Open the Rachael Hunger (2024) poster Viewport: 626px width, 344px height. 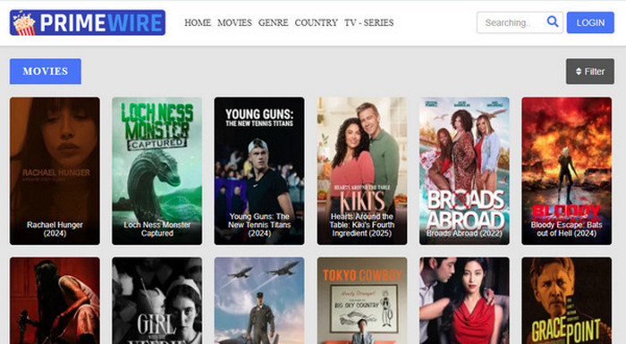click(55, 171)
